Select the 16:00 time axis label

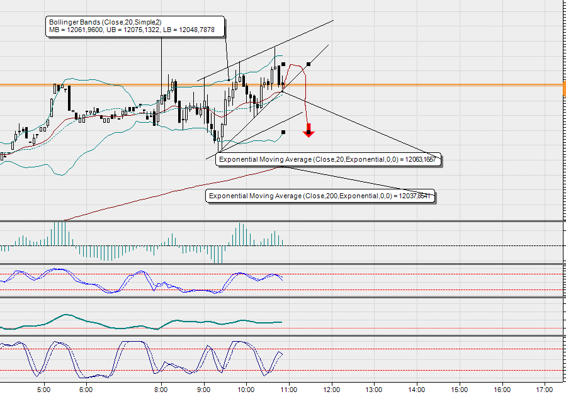point(502,390)
